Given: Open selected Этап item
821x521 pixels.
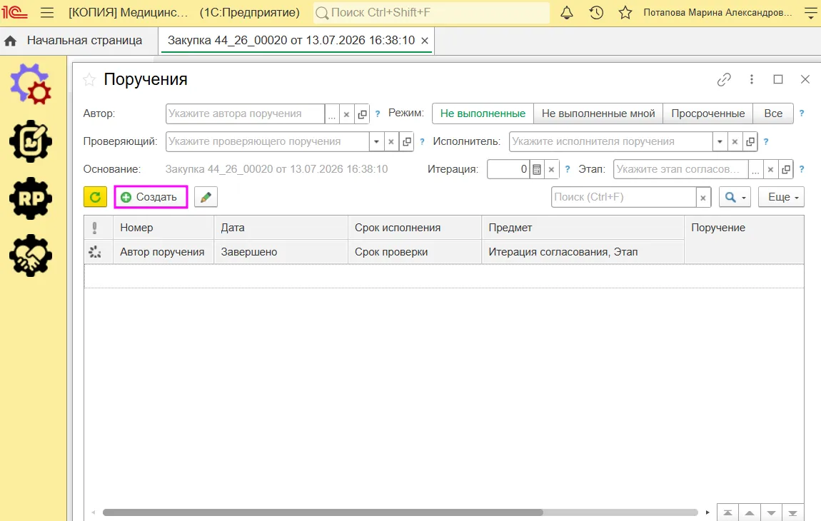Looking at the screenshot, I should click(x=786, y=169).
